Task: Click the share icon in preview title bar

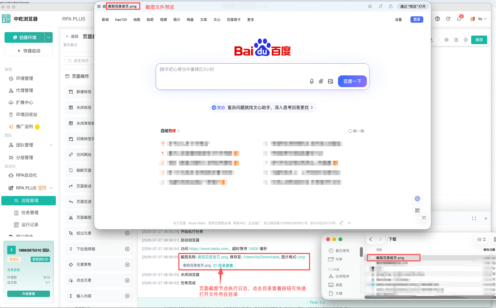Action: pos(391,6)
